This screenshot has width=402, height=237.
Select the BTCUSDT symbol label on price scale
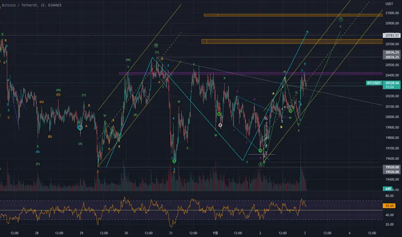pos(374,83)
